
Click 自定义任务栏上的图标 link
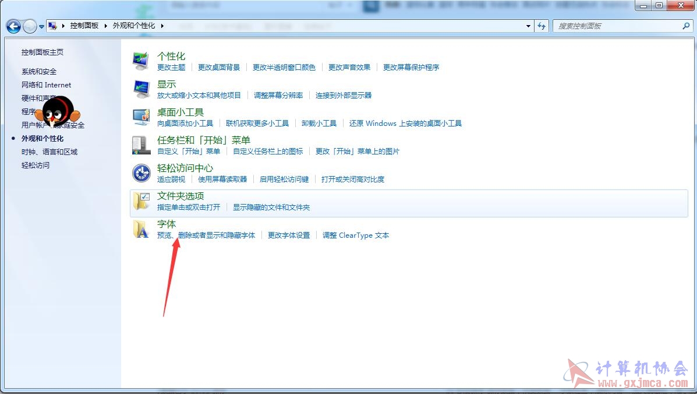pyautogui.click(x=268, y=152)
